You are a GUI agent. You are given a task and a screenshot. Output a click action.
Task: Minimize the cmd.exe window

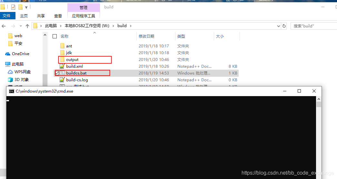click(285, 91)
